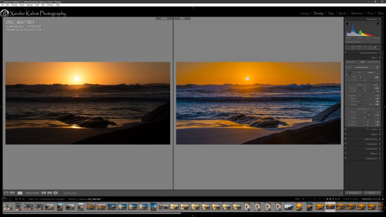Image resolution: width=386 pixels, height=217 pixels.
Task: Click the Previous button
Action: (354, 193)
